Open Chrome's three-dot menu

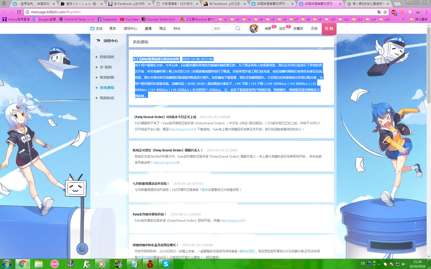(x=426, y=12)
